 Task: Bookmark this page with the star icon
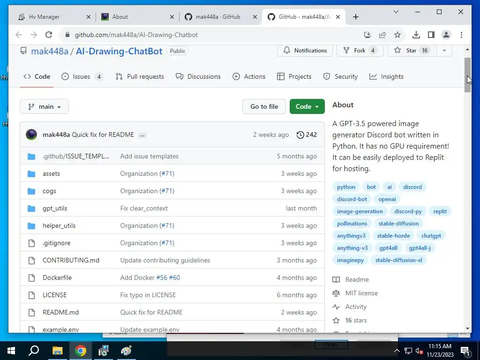[397, 35]
